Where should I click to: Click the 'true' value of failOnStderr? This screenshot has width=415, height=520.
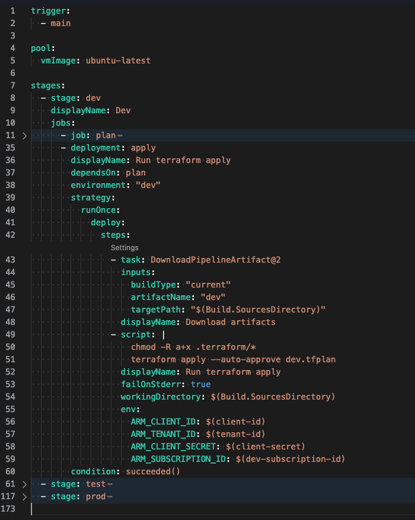pyautogui.click(x=200, y=384)
